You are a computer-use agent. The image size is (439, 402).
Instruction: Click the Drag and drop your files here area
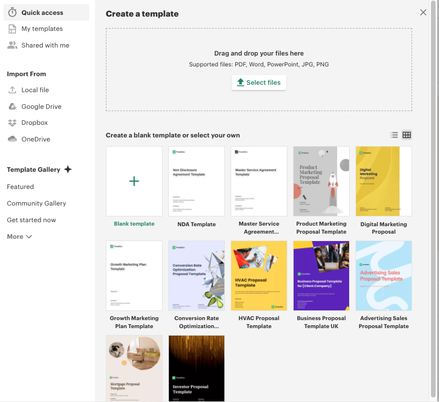pyautogui.click(x=259, y=69)
